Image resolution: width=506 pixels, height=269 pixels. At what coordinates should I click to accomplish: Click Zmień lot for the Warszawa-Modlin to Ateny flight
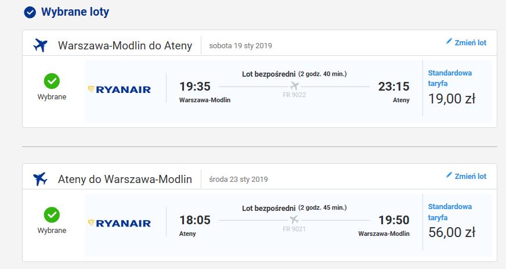[470, 42]
